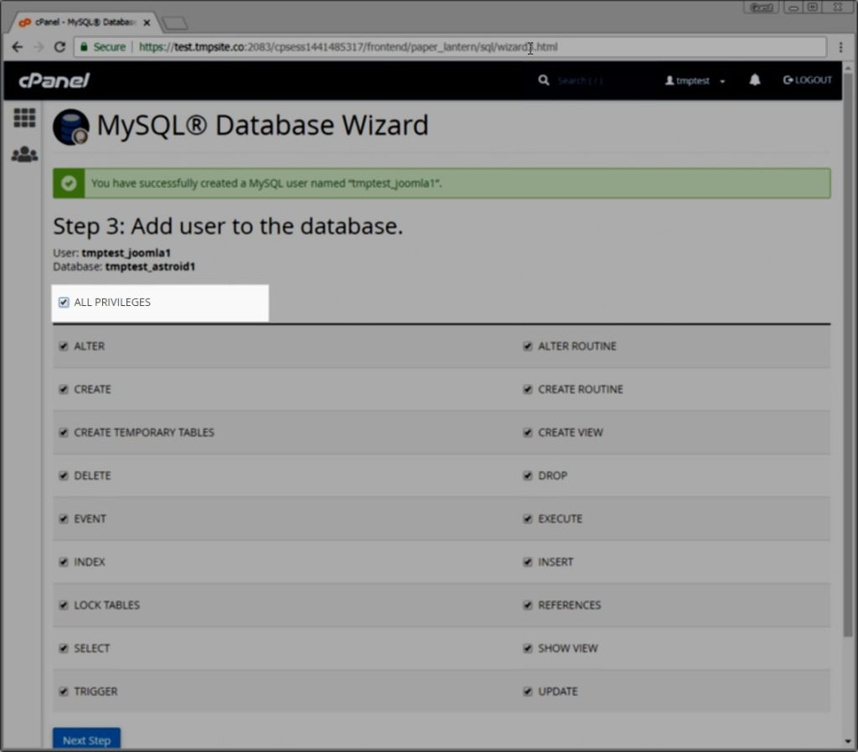This screenshot has width=858, height=752.
Task: Open the tmptest user dropdown
Action: point(695,81)
